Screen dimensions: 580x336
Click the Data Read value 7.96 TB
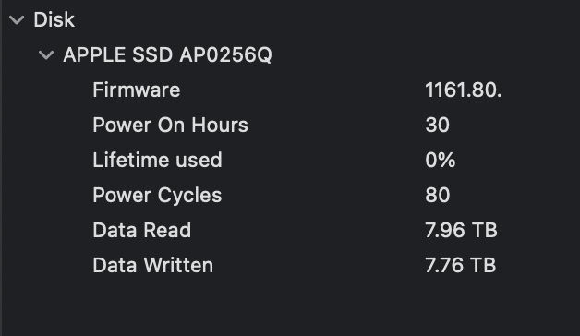(x=461, y=230)
